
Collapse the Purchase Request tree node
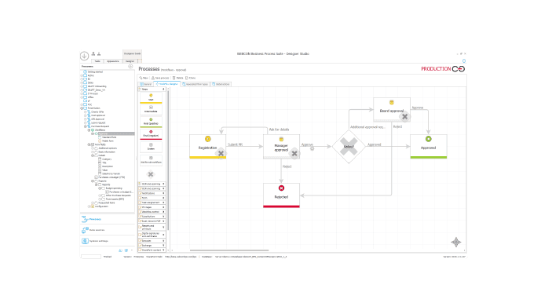point(86,126)
